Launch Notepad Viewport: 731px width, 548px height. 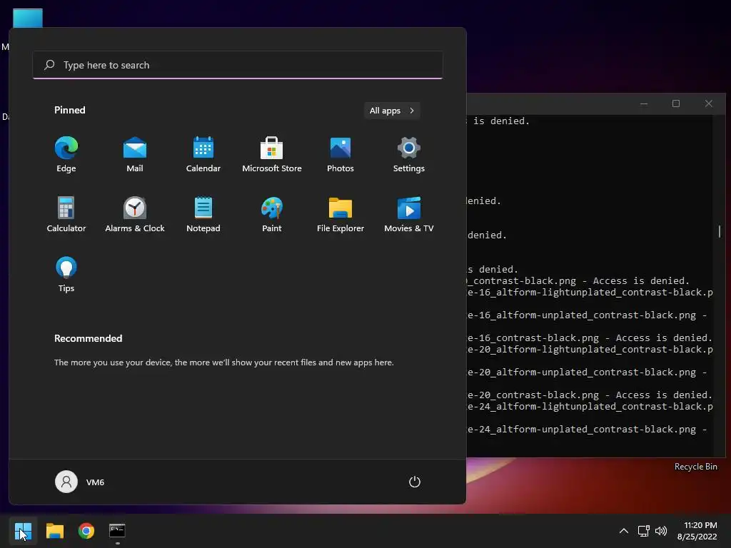pos(203,214)
